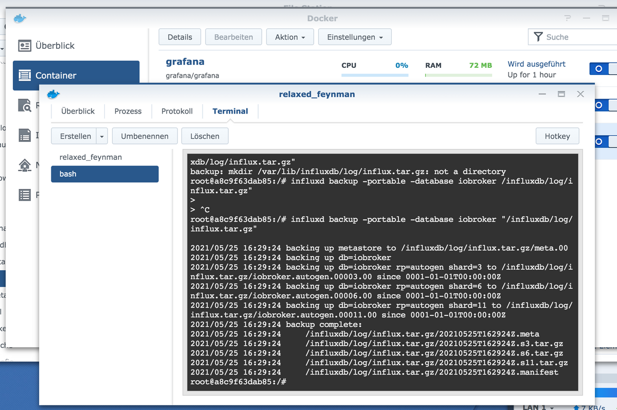Click the 'Wird ausgeführt' status text
617x410 pixels.
click(536, 64)
